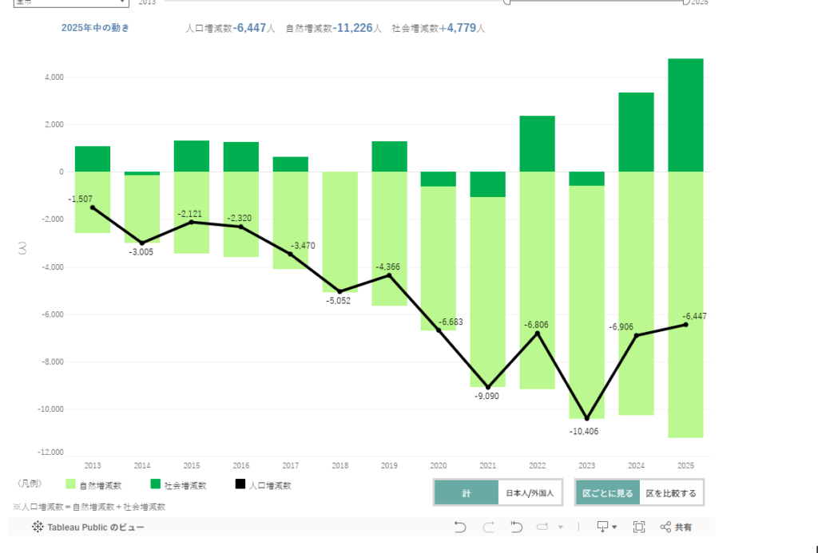Click the share icon
The width and height of the screenshot is (818, 553).
point(677,527)
